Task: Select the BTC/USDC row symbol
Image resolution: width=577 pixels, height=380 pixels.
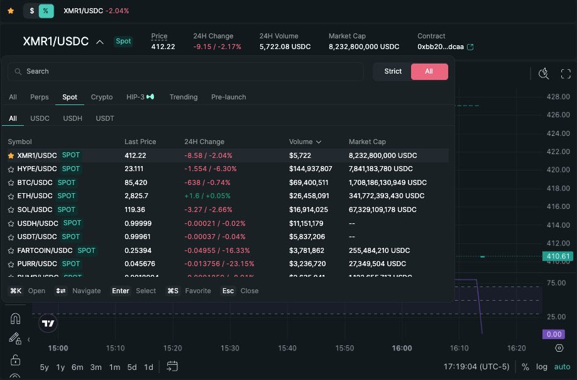Action: [35, 182]
